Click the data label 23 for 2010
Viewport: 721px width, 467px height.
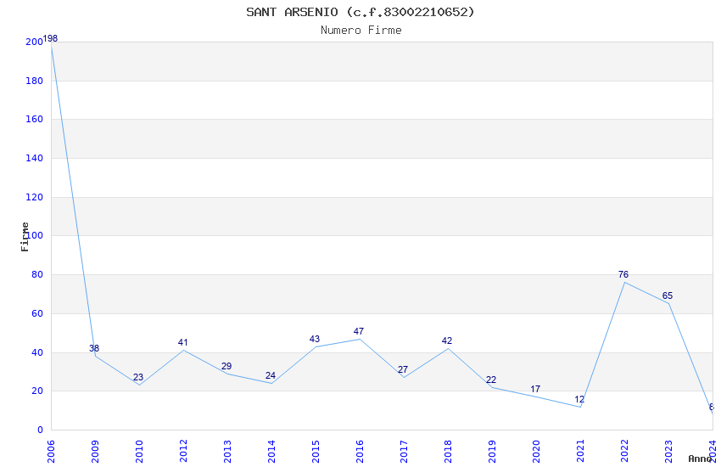pyautogui.click(x=138, y=377)
